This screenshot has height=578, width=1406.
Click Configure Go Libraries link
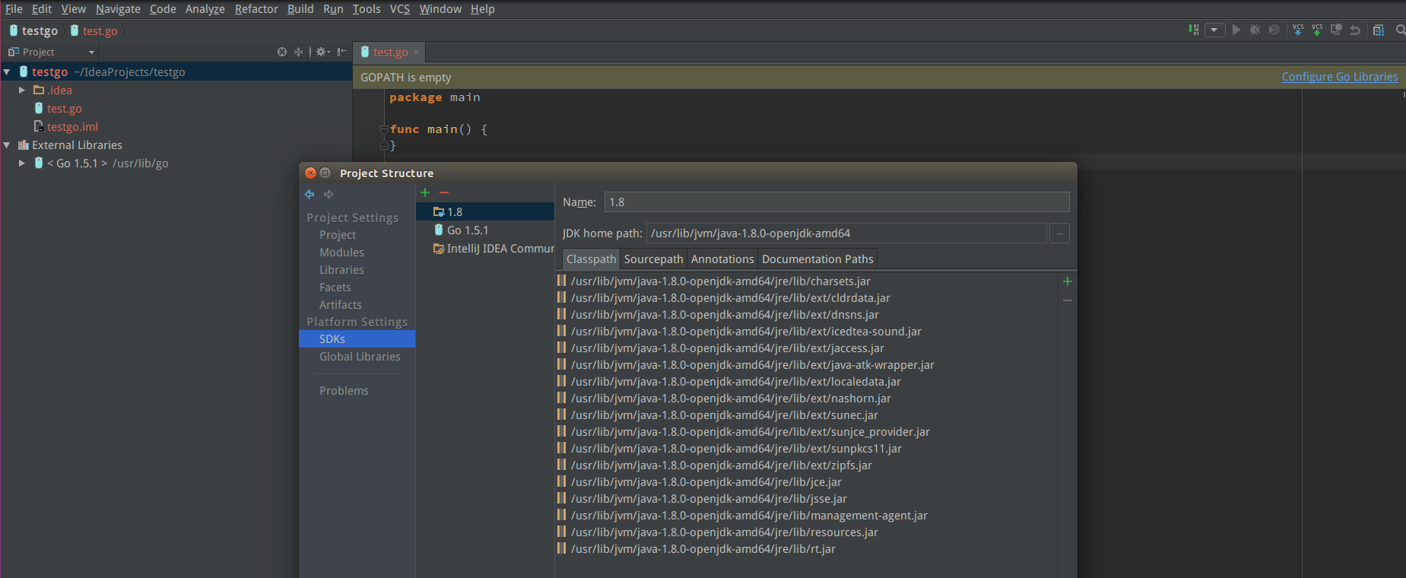pos(1340,76)
